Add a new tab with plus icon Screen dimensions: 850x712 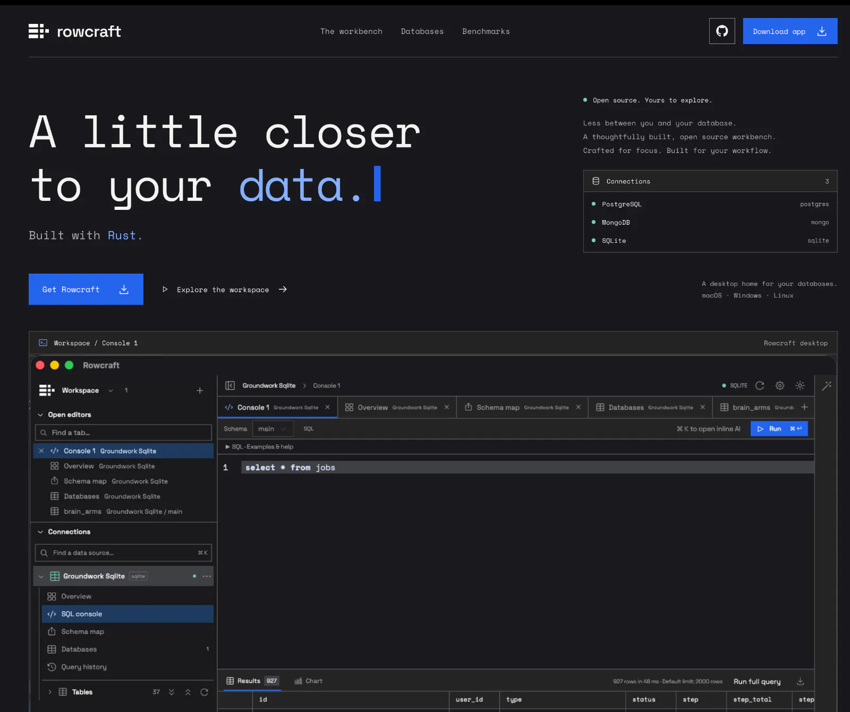804,407
